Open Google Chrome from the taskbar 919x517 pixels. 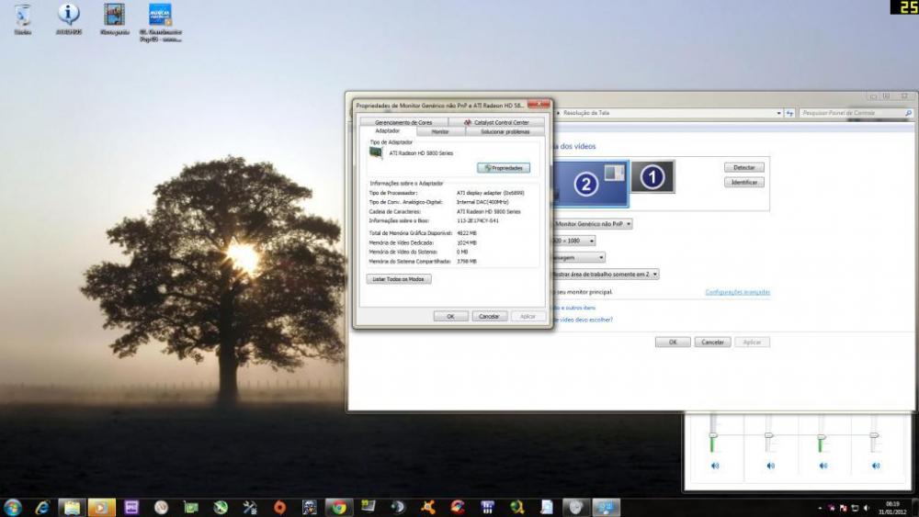click(x=339, y=506)
